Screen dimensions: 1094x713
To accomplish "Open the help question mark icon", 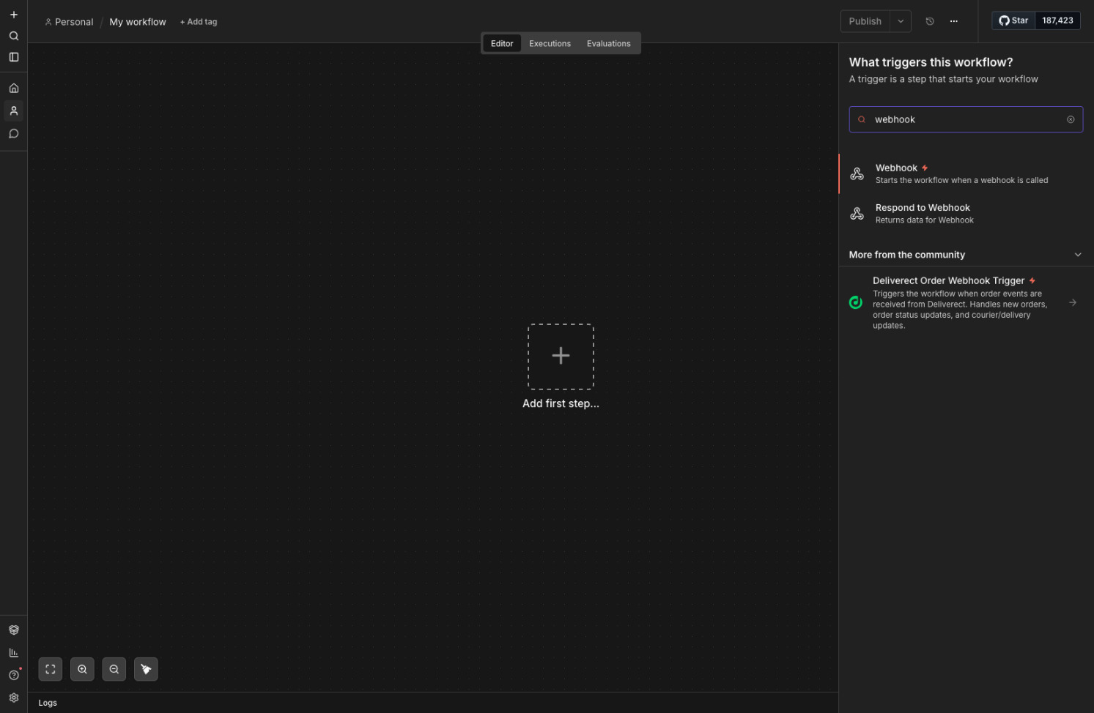I will (13, 675).
